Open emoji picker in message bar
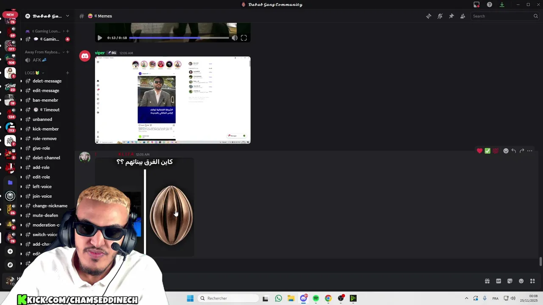The image size is (543, 305). point(521,281)
